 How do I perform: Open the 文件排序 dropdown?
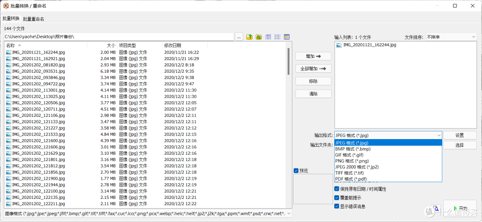[451, 37]
